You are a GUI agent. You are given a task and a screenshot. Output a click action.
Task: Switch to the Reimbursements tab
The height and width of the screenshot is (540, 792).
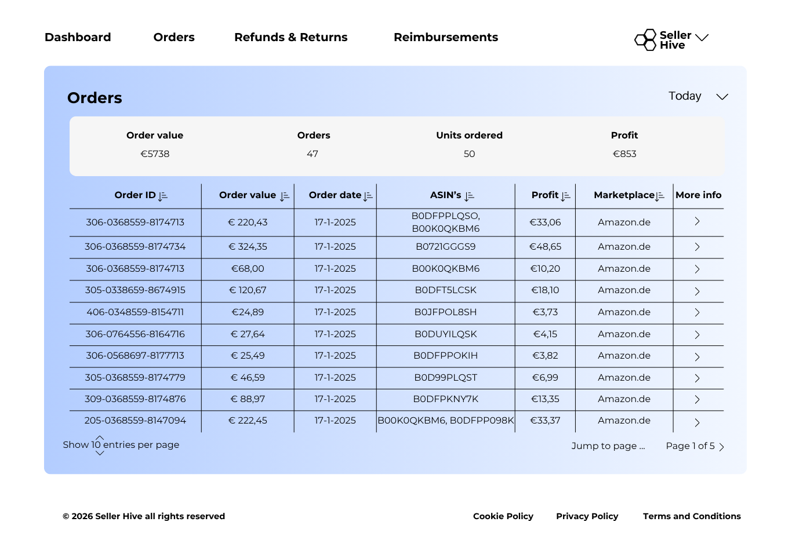(446, 37)
